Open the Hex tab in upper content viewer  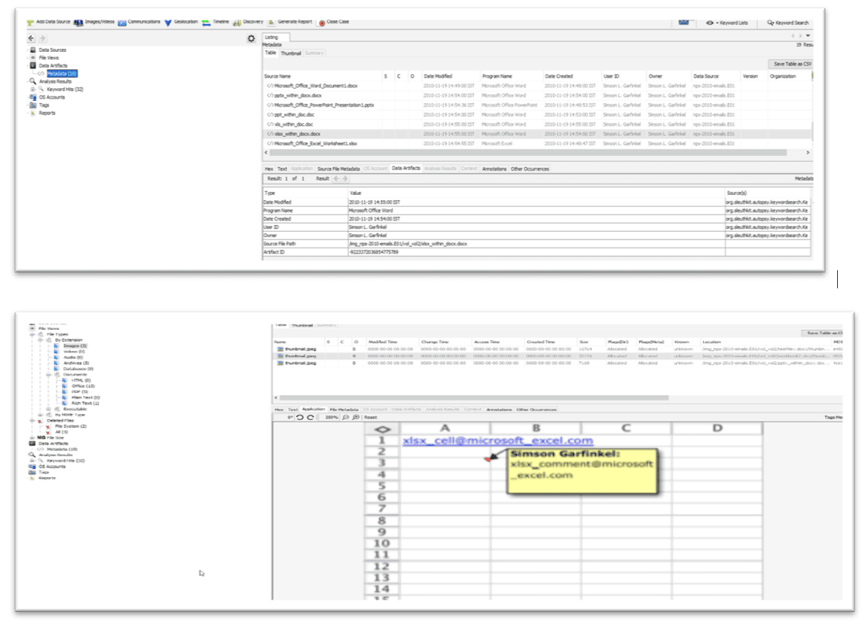269,169
